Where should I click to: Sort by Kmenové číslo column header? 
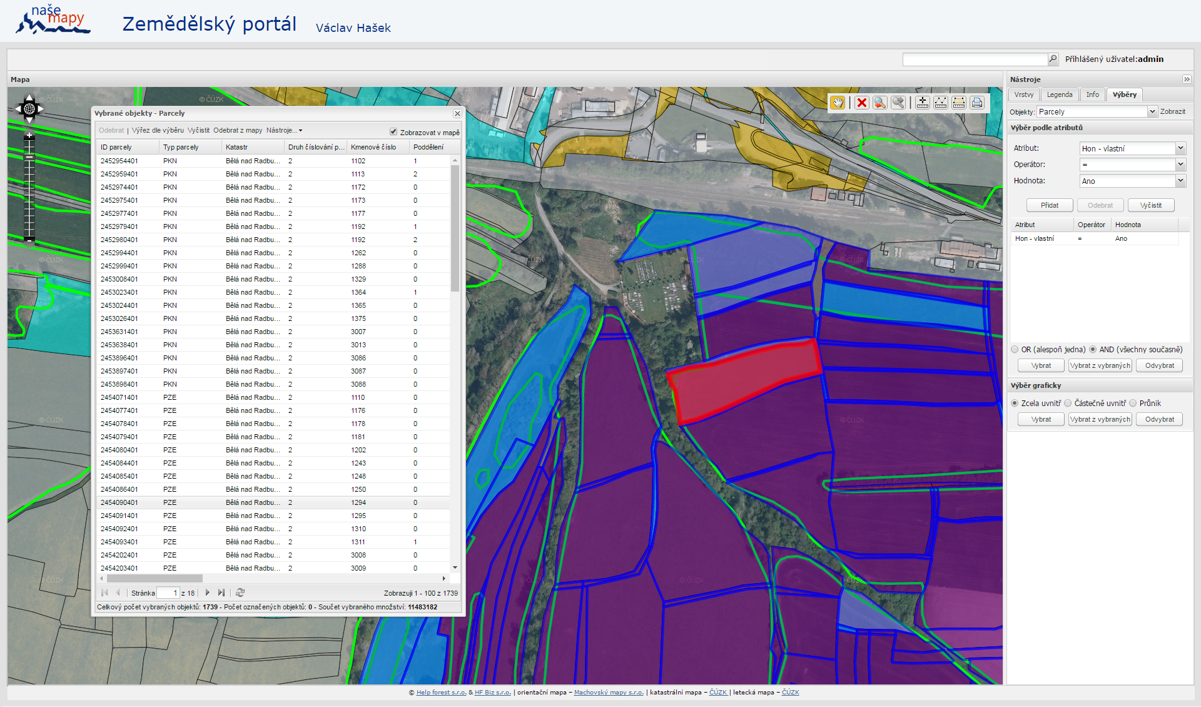[x=378, y=147]
